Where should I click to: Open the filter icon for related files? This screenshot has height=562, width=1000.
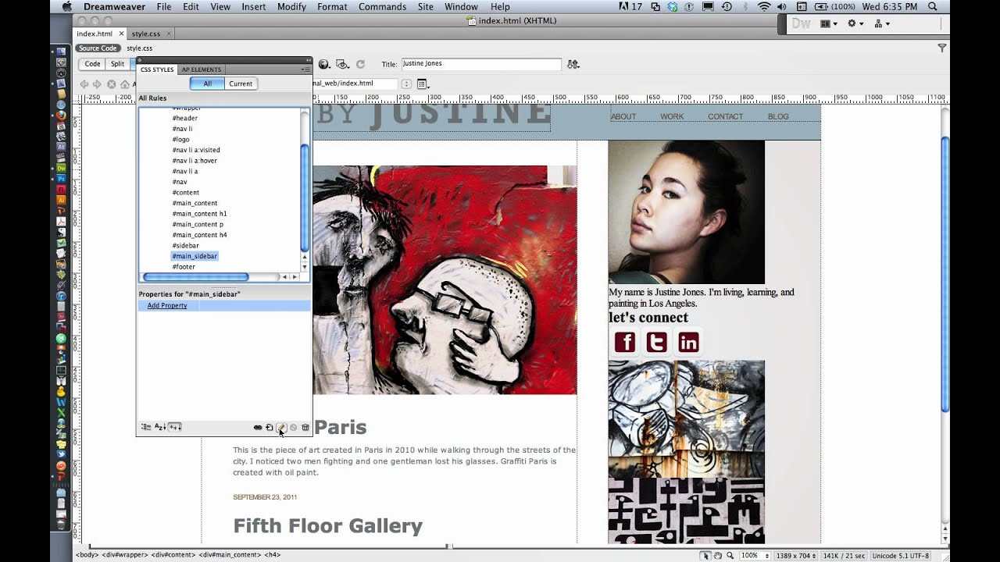(x=942, y=48)
